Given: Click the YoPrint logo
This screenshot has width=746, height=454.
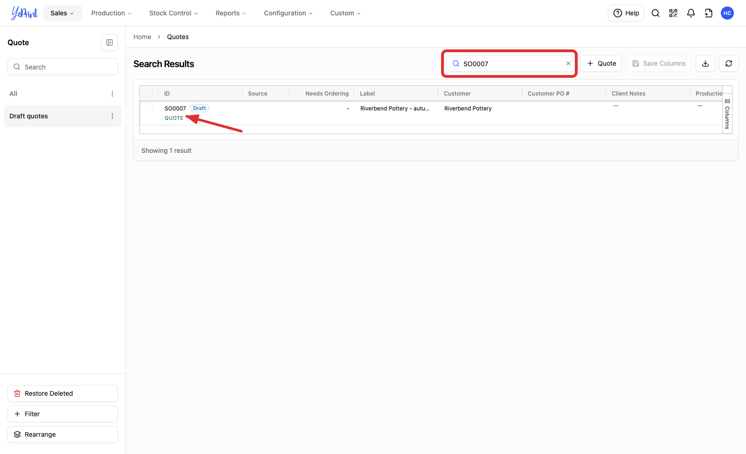Looking at the screenshot, I should pyautogui.click(x=24, y=13).
